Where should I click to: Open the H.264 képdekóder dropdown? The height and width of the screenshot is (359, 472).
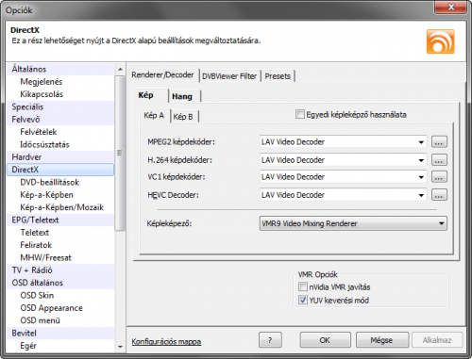coord(343,160)
